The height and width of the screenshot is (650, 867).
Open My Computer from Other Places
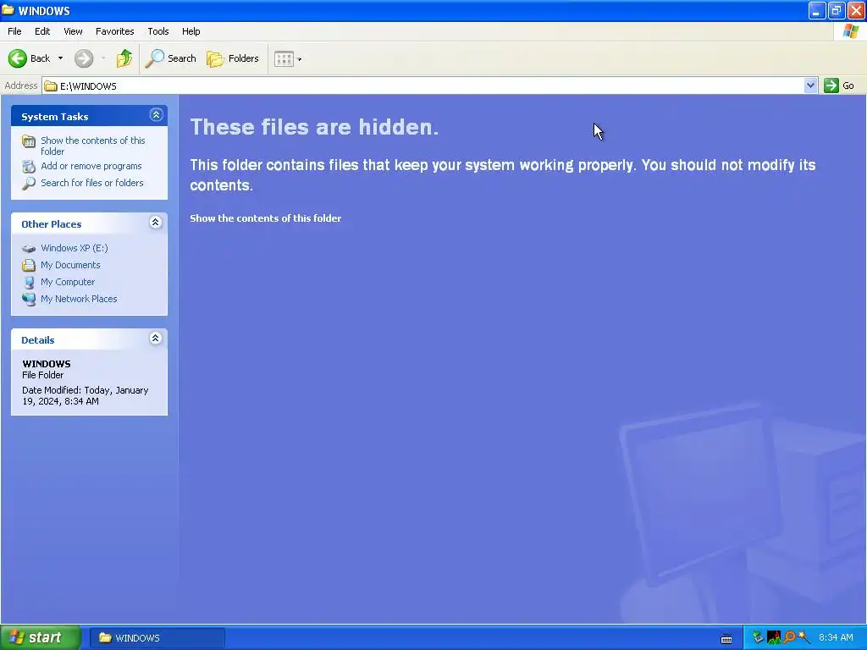pyautogui.click(x=68, y=282)
